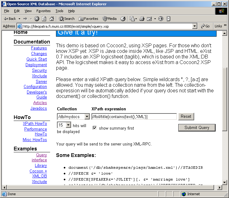Click the Windows logo throbber
229x198 pixels.
coord(221,11)
